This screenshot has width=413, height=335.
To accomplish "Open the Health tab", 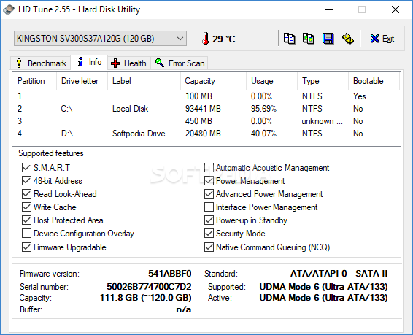I will (x=129, y=63).
